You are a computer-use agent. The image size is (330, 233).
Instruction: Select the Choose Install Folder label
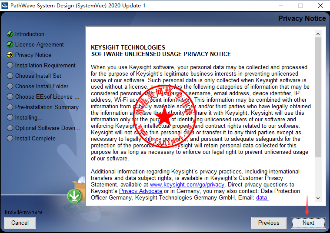click(x=42, y=87)
